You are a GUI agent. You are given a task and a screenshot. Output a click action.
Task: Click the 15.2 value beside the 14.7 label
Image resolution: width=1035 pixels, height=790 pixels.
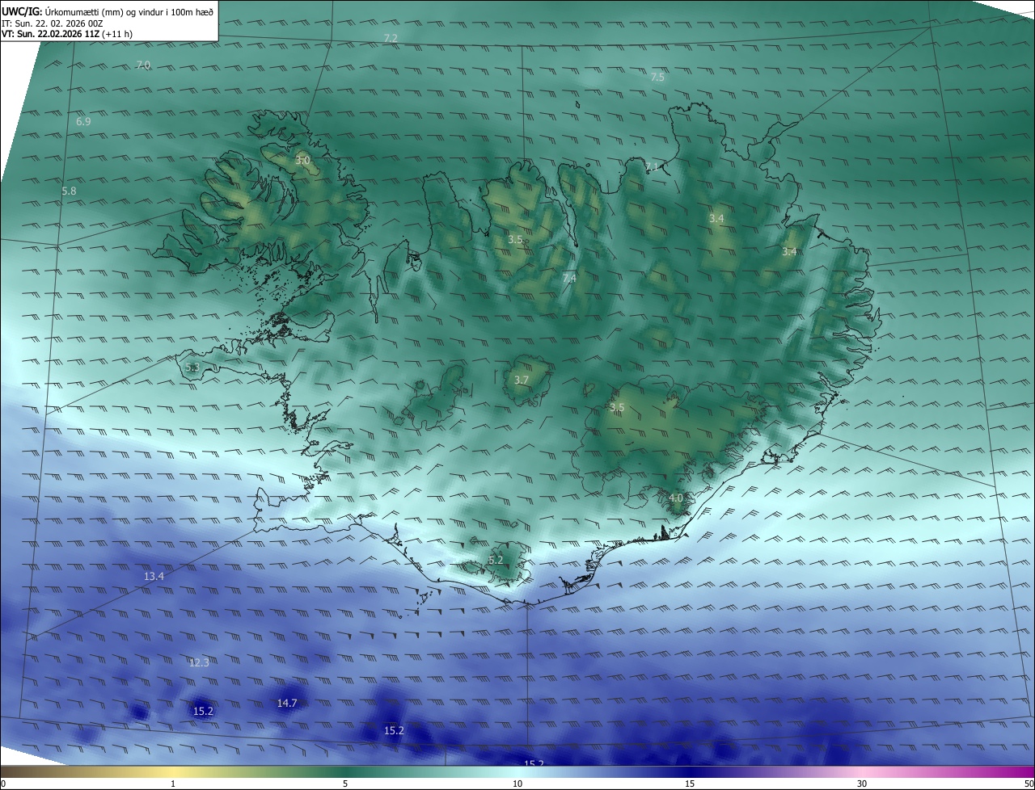203,711
